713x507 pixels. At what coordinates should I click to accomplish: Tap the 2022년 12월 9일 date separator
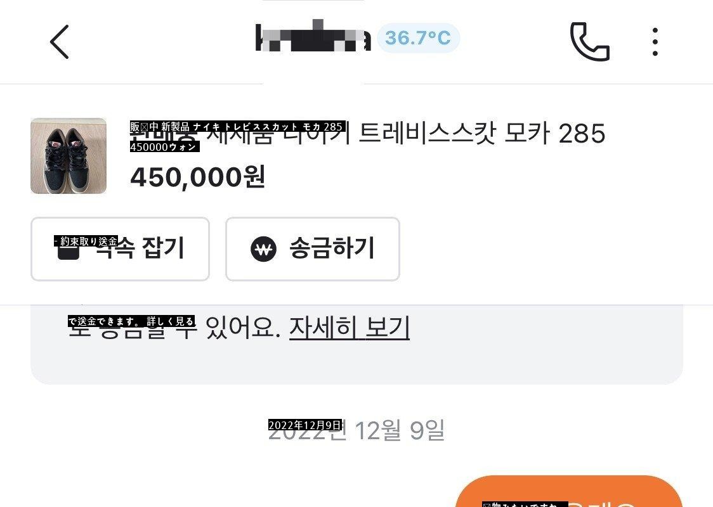pos(356,430)
